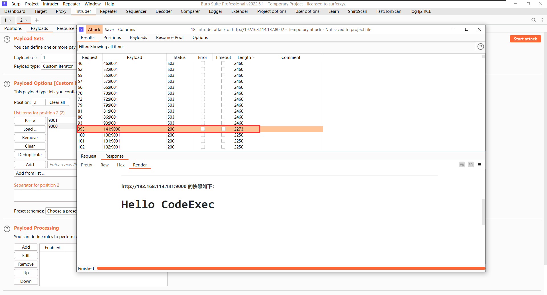
Task: Click the Burp Suite logo icon in menu bar
Action: pos(5,4)
